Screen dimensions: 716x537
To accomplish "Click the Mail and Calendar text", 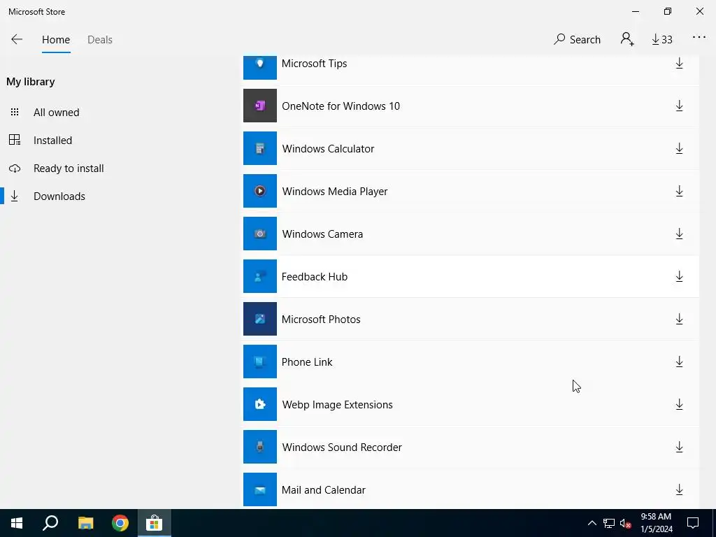I will [323, 490].
